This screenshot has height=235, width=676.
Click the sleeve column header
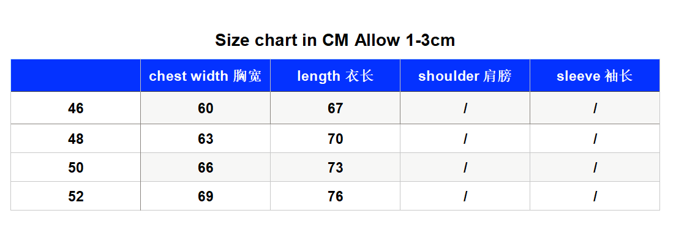click(x=595, y=76)
